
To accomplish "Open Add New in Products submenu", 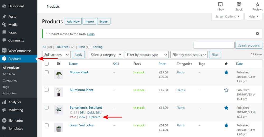I will point(9,74).
